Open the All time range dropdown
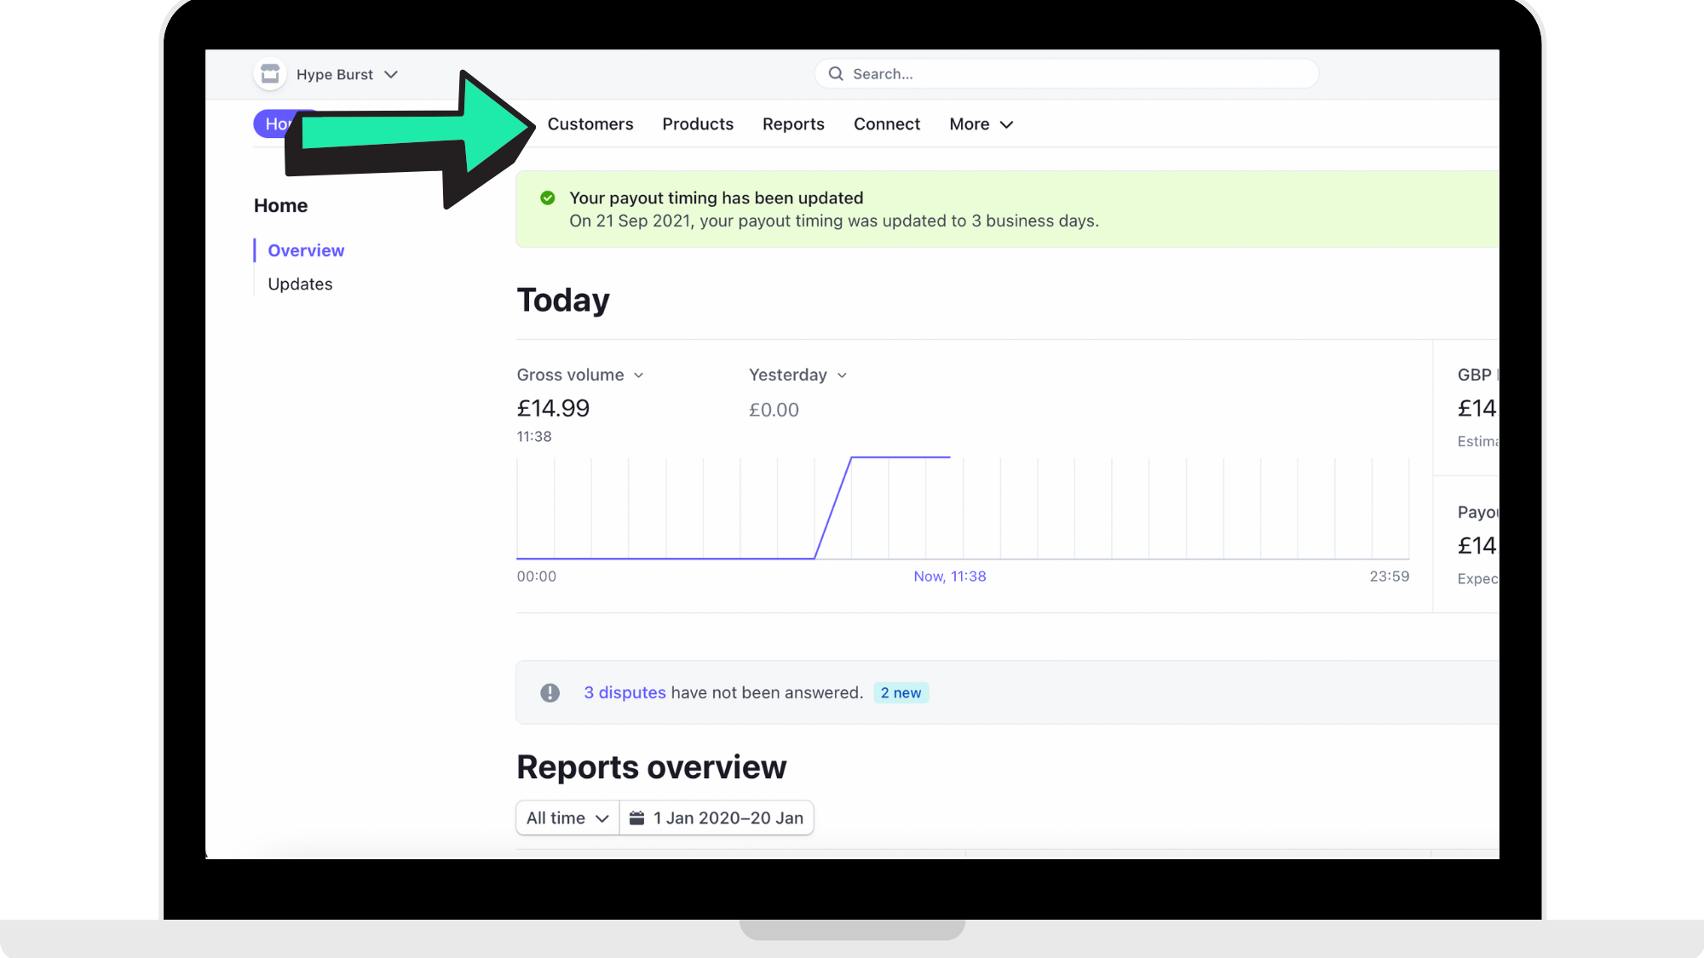Screen dimensions: 1704x958 tap(567, 818)
